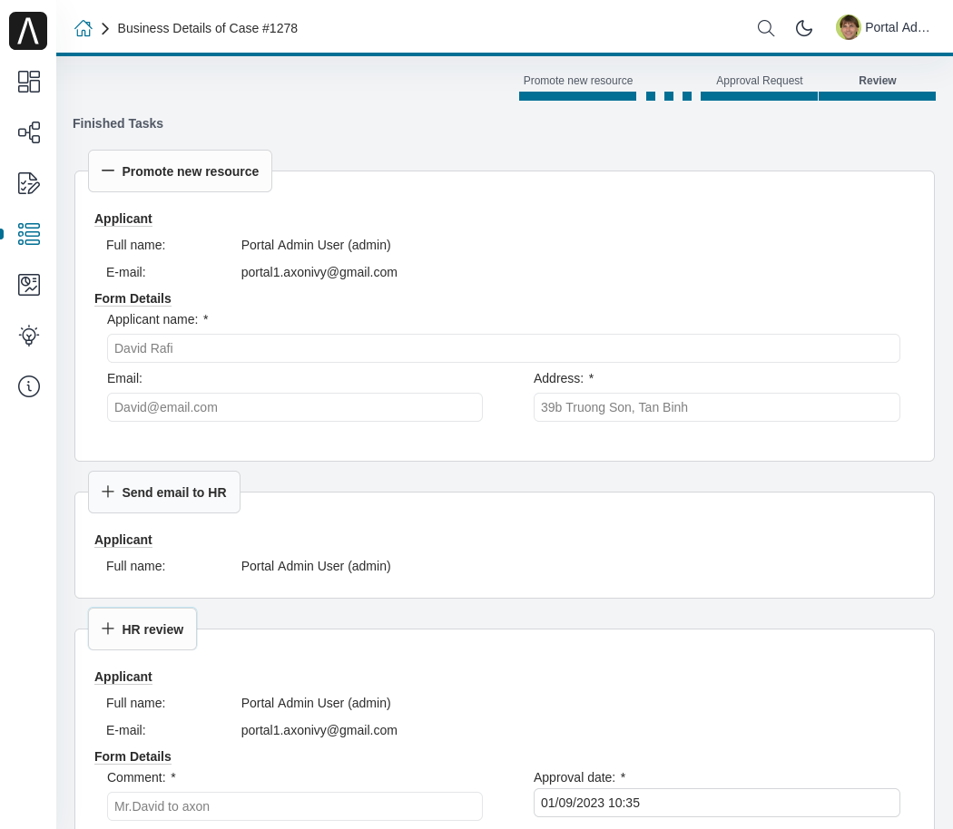Click the Axon Ivy logo
Image resolution: width=953 pixels, height=829 pixels.
click(x=28, y=30)
